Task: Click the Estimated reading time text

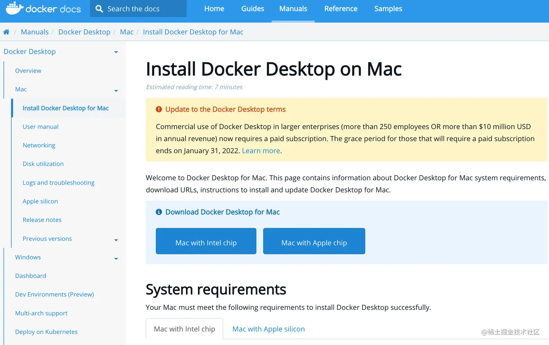Action: click(194, 87)
